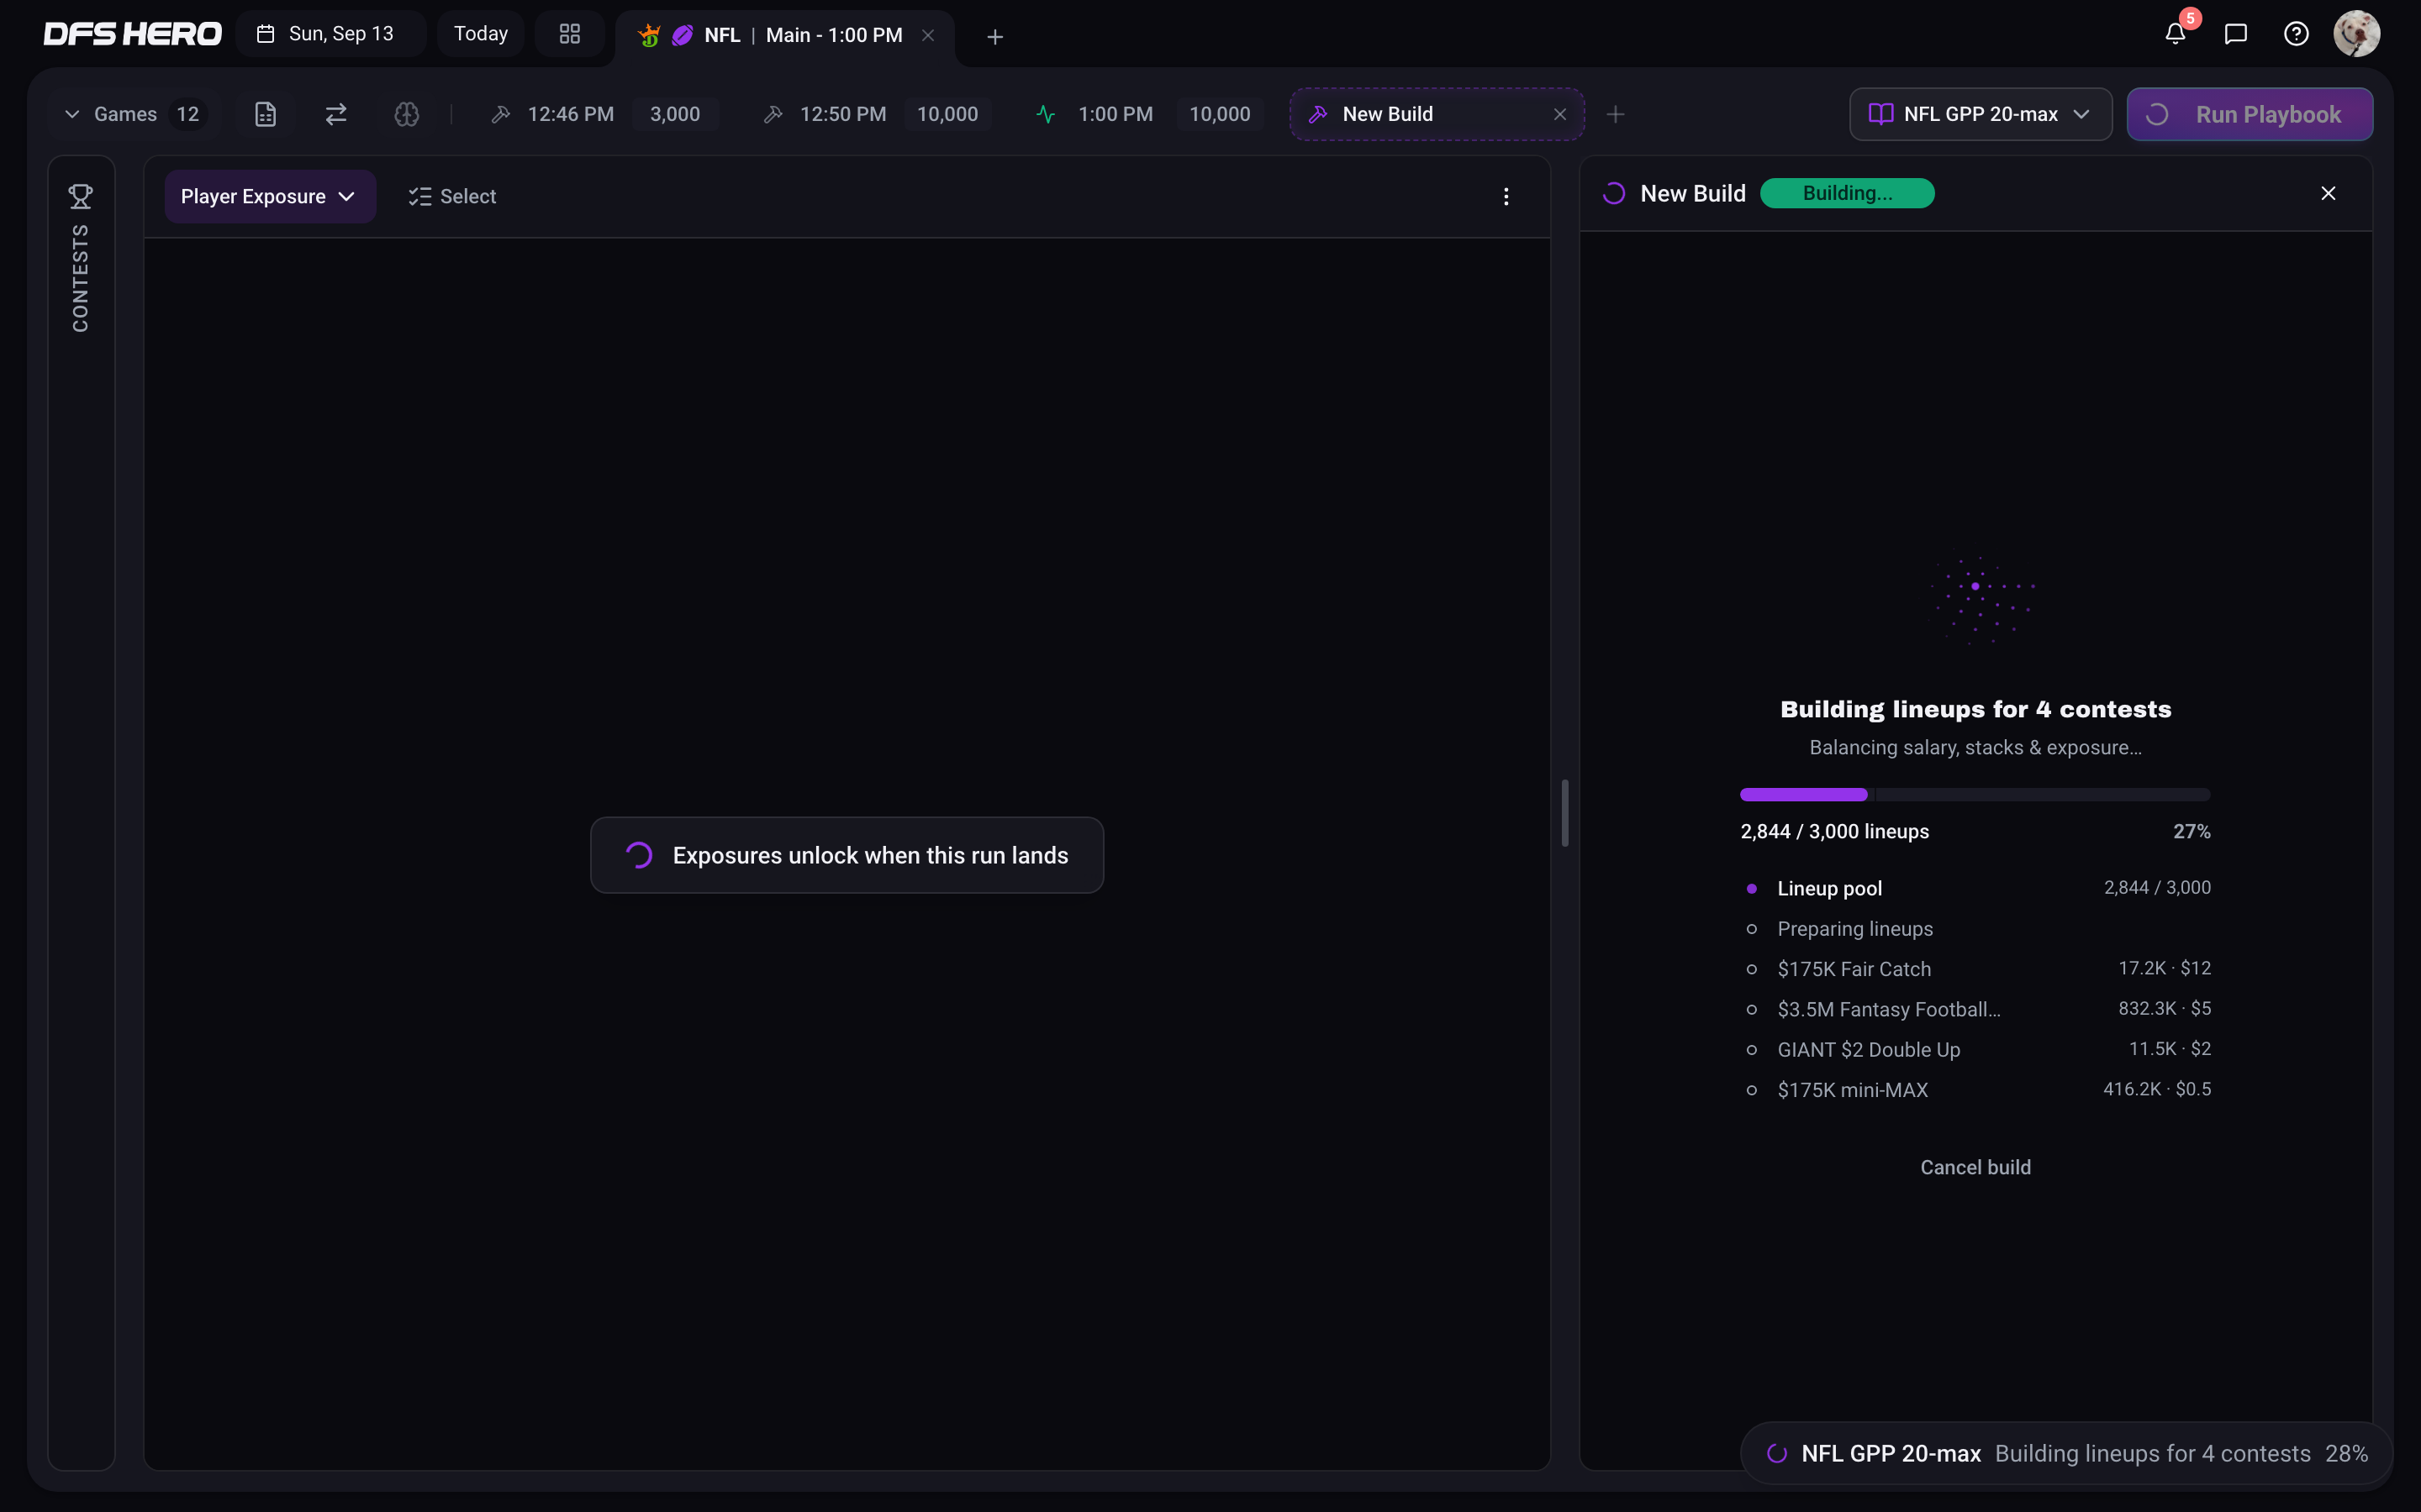Open the help question mark icon
Screen dimensions: 2421x1512
pos(2296,34)
